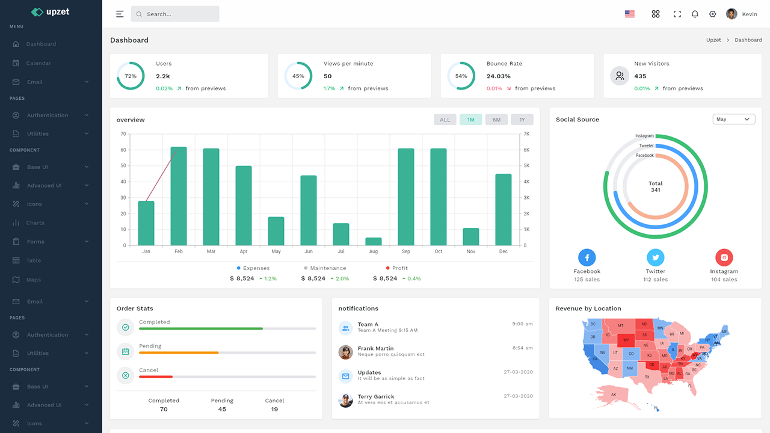Open the settings gear icon in header
770x433 pixels.
click(713, 14)
